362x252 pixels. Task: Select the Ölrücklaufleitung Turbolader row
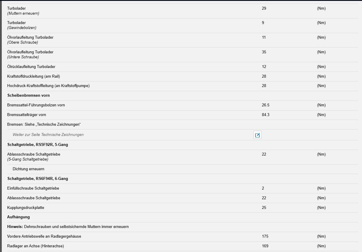[x=182, y=67]
